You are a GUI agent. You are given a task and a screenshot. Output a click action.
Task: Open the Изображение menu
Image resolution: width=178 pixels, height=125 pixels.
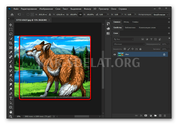tap(46, 9)
